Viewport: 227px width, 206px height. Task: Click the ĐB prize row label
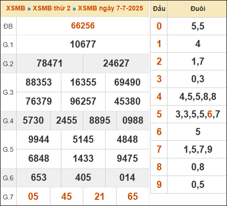8,26
